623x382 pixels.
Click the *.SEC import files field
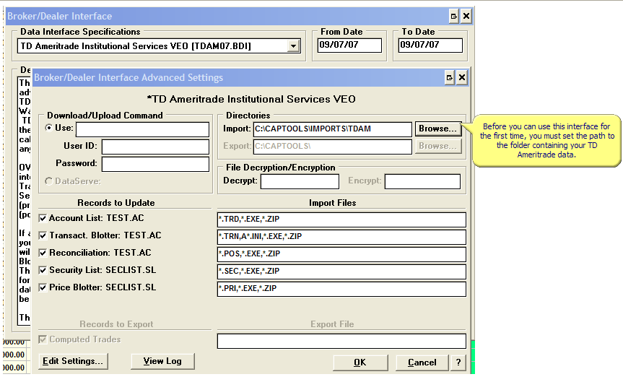[x=341, y=272]
